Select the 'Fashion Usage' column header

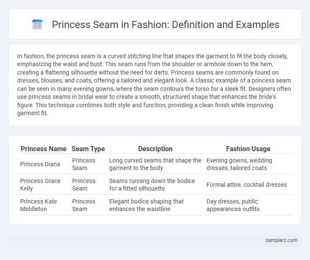(x=248, y=149)
